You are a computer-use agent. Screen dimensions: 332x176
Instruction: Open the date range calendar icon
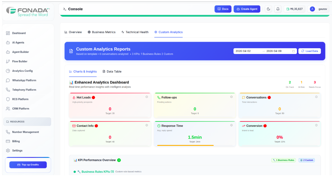coord(294,51)
